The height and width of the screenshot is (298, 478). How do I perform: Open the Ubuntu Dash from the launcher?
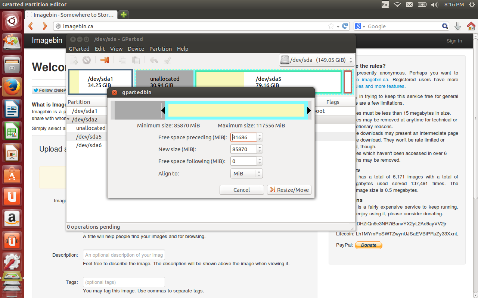pyautogui.click(x=12, y=21)
